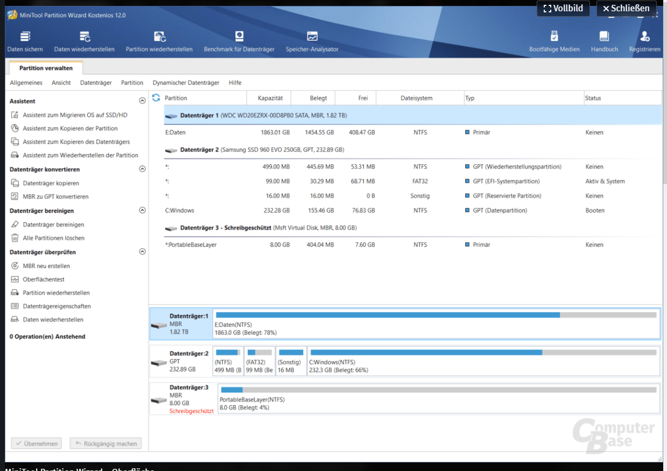
Task: Choose MBR zu GPT konvertieren
Action: point(50,197)
